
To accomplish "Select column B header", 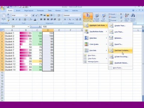I will click(x=26, y=30).
